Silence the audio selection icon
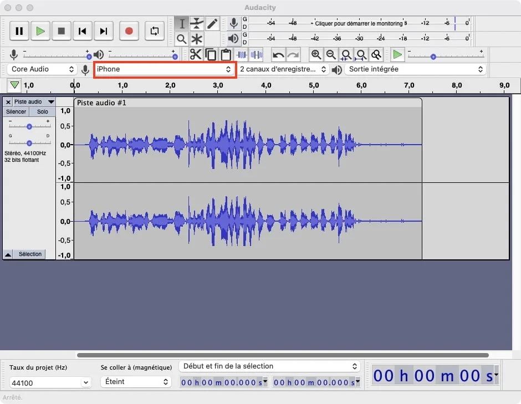 click(x=257, y=54)
